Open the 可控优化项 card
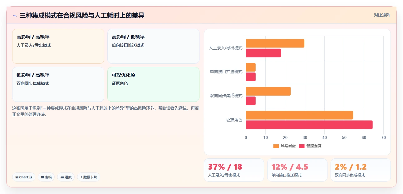Screen dimensions: 403x194 click(x=153, y=84)
